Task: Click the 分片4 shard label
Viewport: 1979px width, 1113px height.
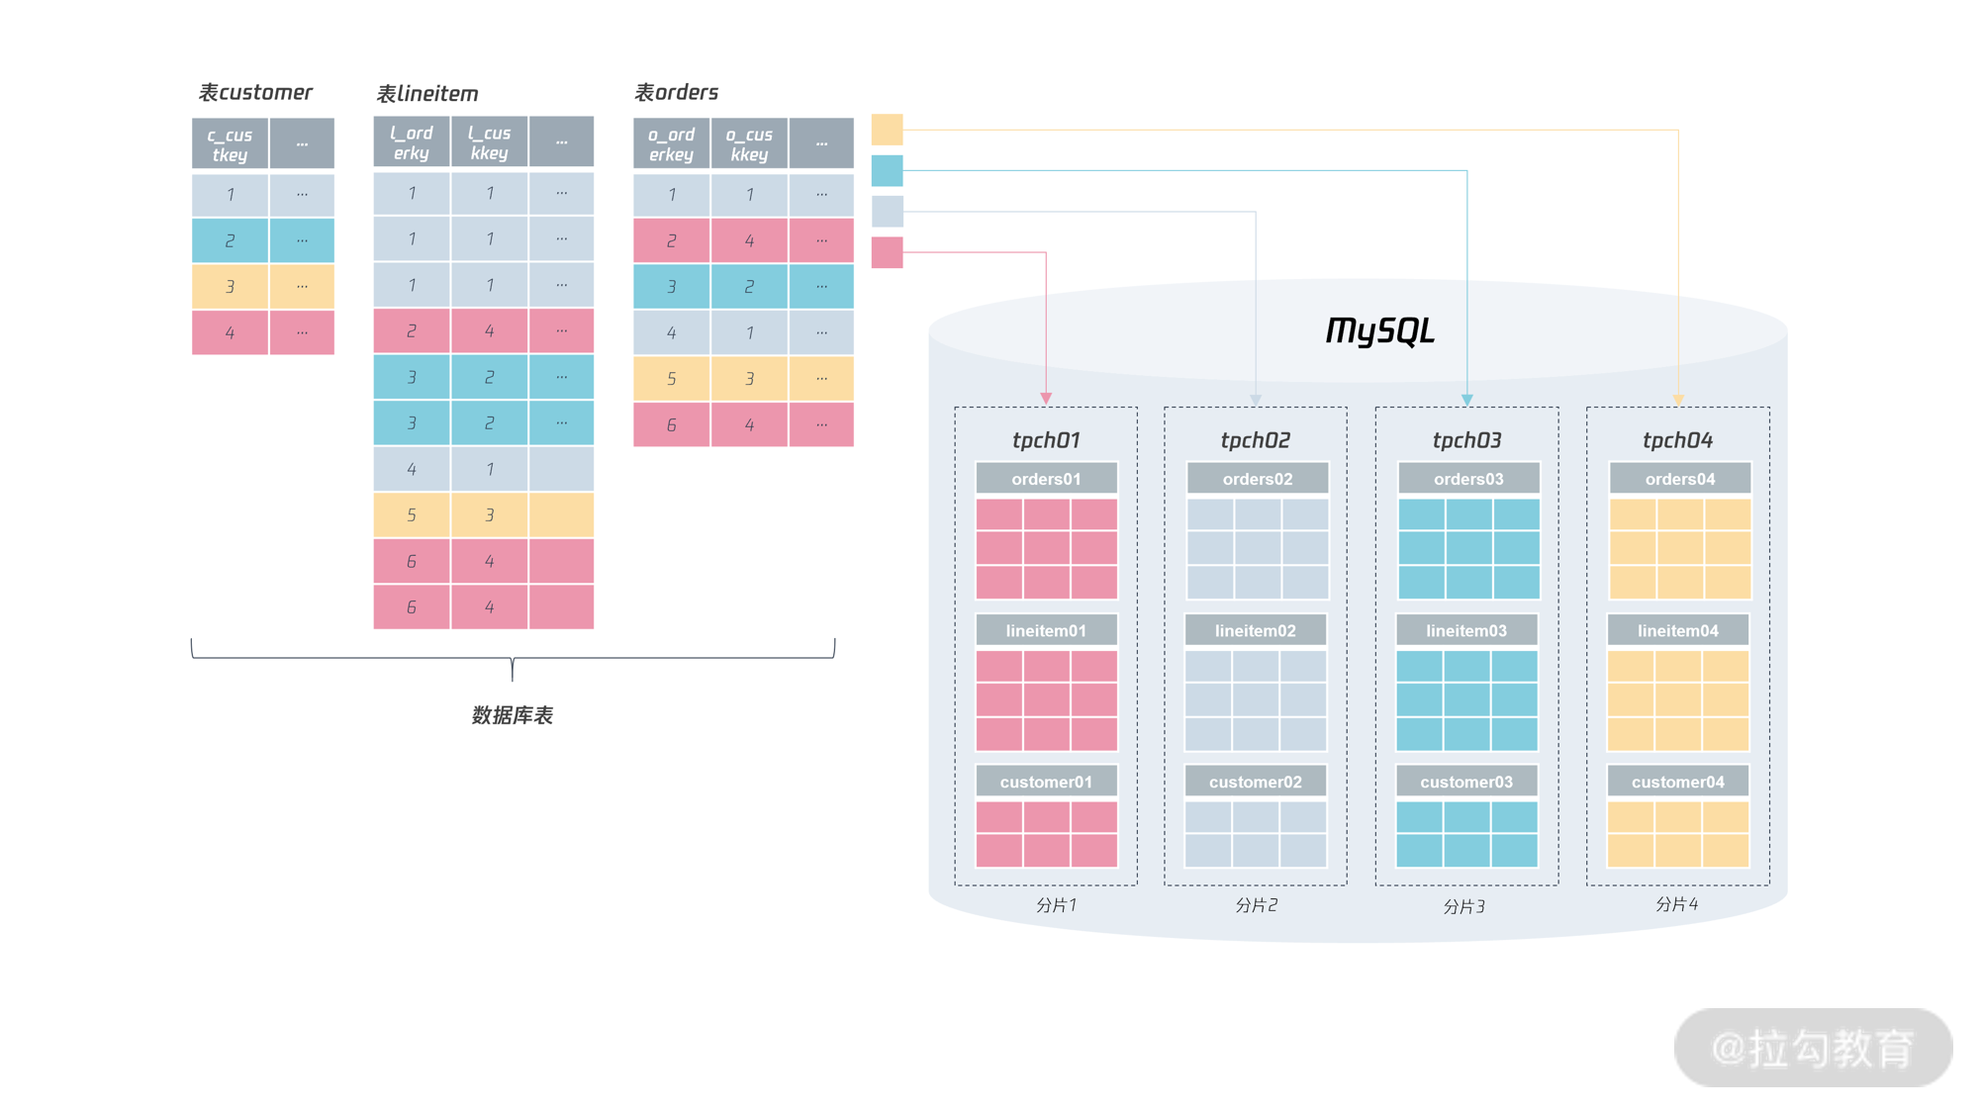Action: click(1676, 904)
